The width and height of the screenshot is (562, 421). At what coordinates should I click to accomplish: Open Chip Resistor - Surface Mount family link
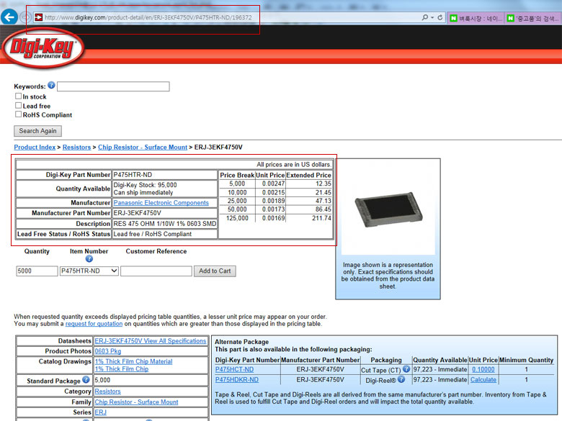point(136,402)
